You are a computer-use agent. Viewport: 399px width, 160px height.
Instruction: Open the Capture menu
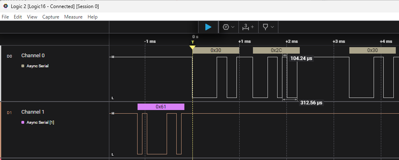[x=51, y=17]
